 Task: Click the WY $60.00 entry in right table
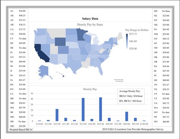coord(161,122)
